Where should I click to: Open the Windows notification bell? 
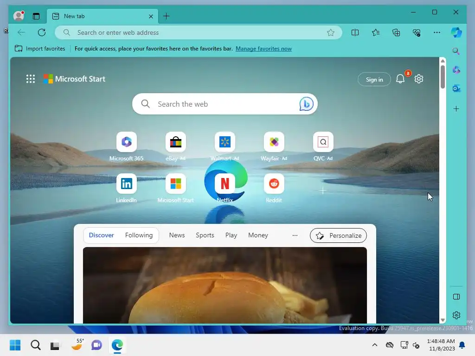(462, 345)
